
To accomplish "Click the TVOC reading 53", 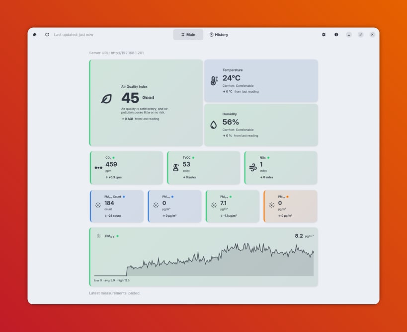I will coord(186,164).
